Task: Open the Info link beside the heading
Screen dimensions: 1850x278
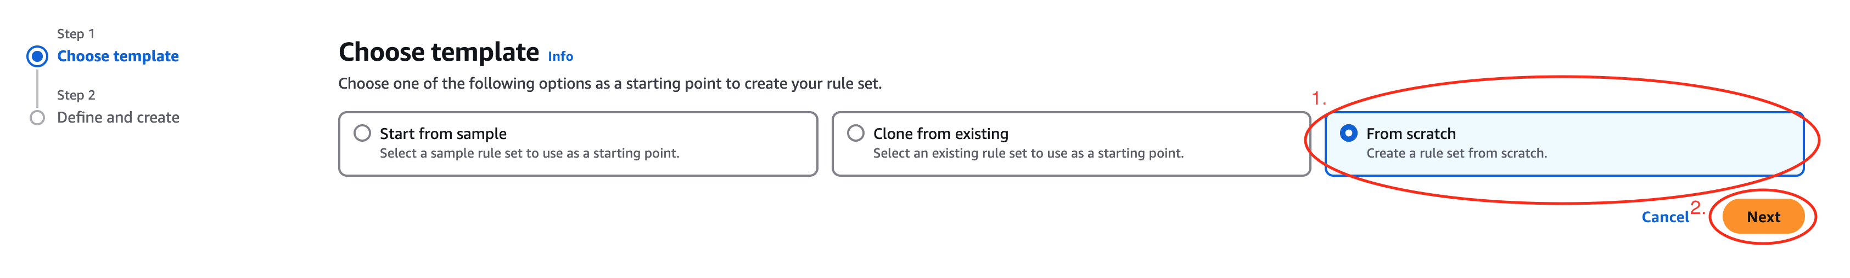Action: 560,56
